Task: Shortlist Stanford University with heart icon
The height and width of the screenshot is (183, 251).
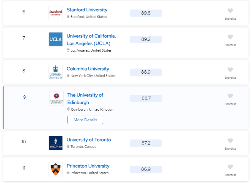Action: 230,11
